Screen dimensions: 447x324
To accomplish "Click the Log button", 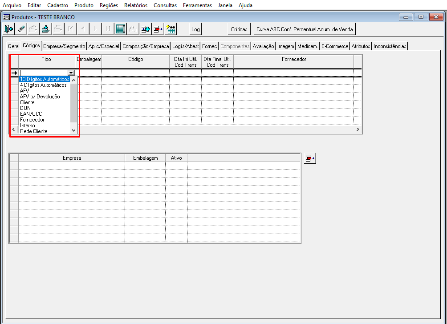I will click(x=195, y=29).
